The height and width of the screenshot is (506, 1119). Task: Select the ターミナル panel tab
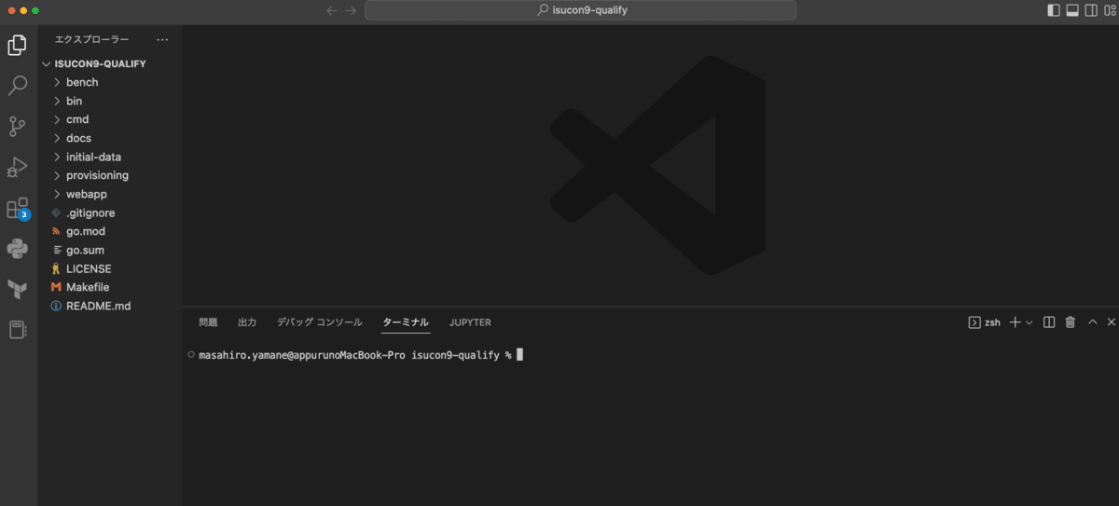click(x=406, y=322)
